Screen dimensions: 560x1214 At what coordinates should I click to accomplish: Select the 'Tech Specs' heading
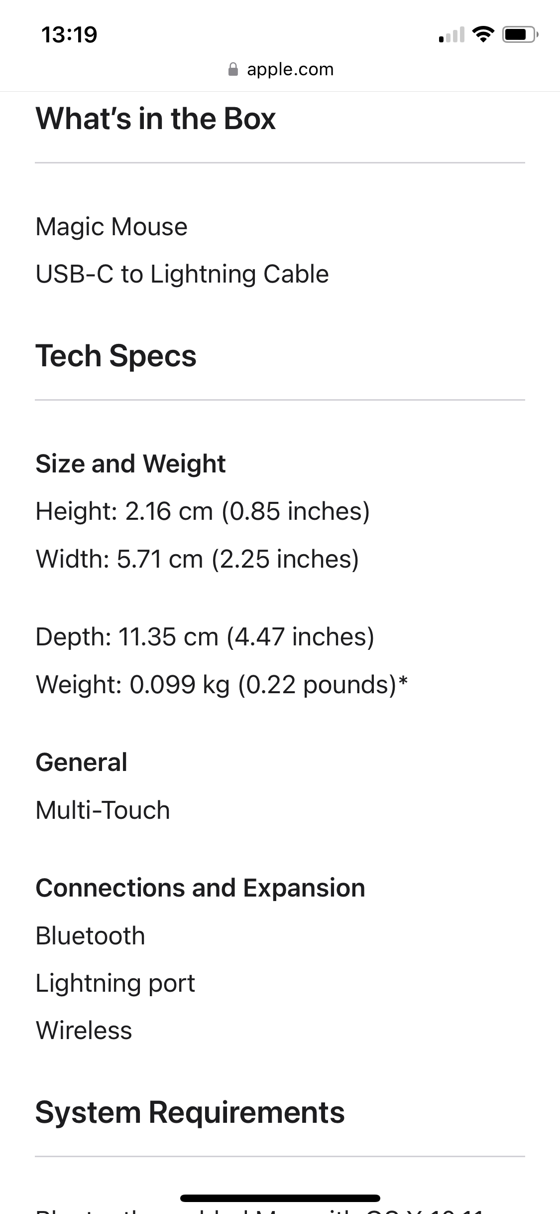(115, 355)
